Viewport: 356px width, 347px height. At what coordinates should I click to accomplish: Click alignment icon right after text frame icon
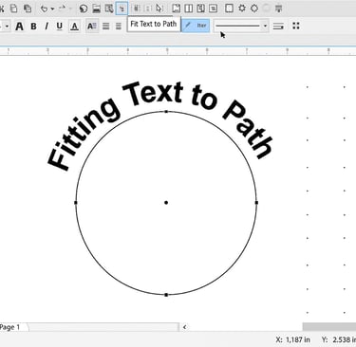(106, 27)
